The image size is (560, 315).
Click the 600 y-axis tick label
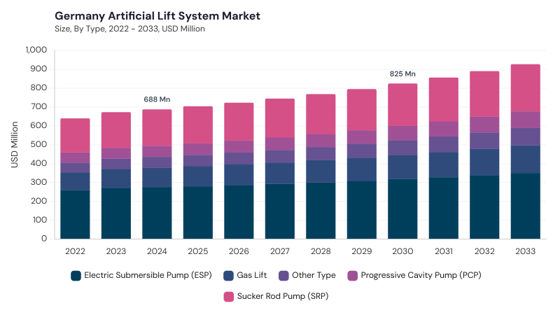pyautogui.click(x=38, y=125)
